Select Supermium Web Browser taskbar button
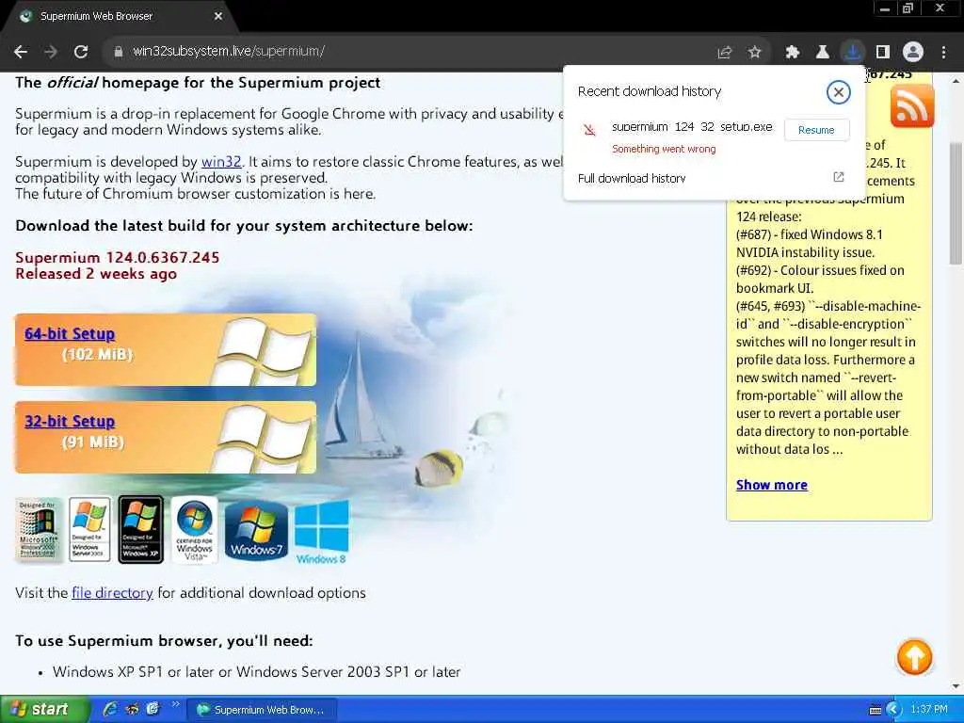964x723 pixels. (x=262, y=710)
